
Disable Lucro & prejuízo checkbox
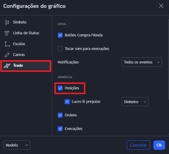67,102
